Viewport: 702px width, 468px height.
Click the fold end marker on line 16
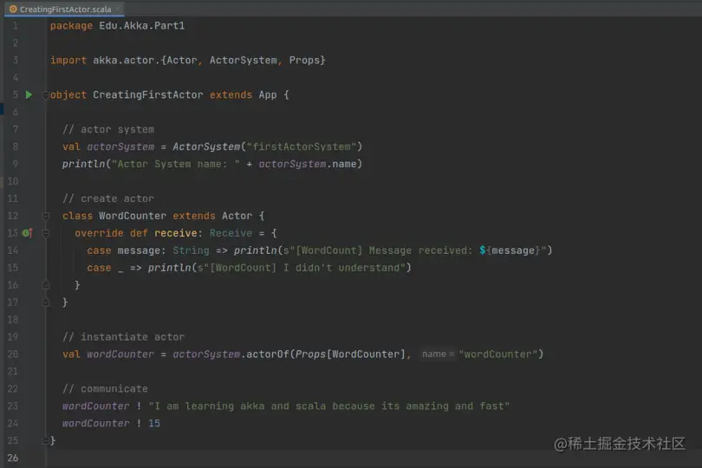pos(45,285)
